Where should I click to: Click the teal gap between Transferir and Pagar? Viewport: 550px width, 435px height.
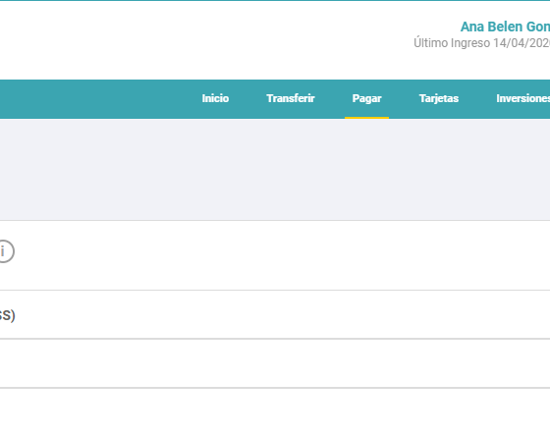click(x=333, y=99)
